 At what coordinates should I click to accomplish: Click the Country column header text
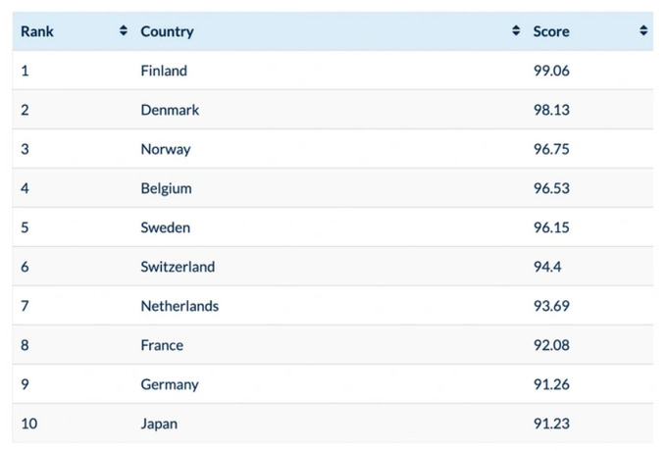167,31
